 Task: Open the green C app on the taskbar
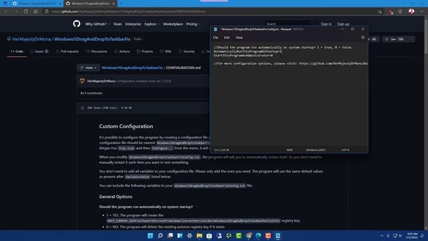pos(239,236)
